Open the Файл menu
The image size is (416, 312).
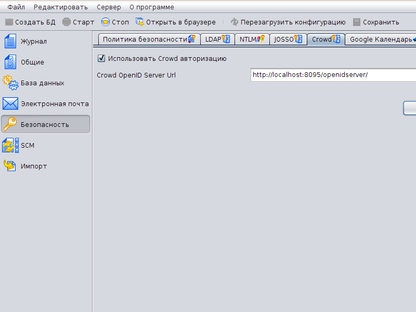[16, 7]
